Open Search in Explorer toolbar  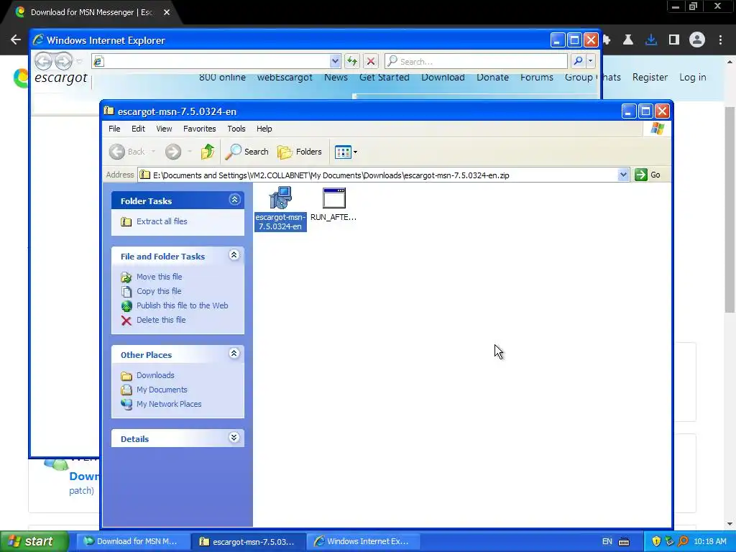pos(247,152)
